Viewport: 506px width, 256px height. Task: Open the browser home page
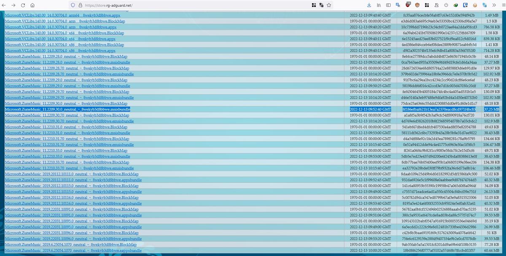point(33,5)
